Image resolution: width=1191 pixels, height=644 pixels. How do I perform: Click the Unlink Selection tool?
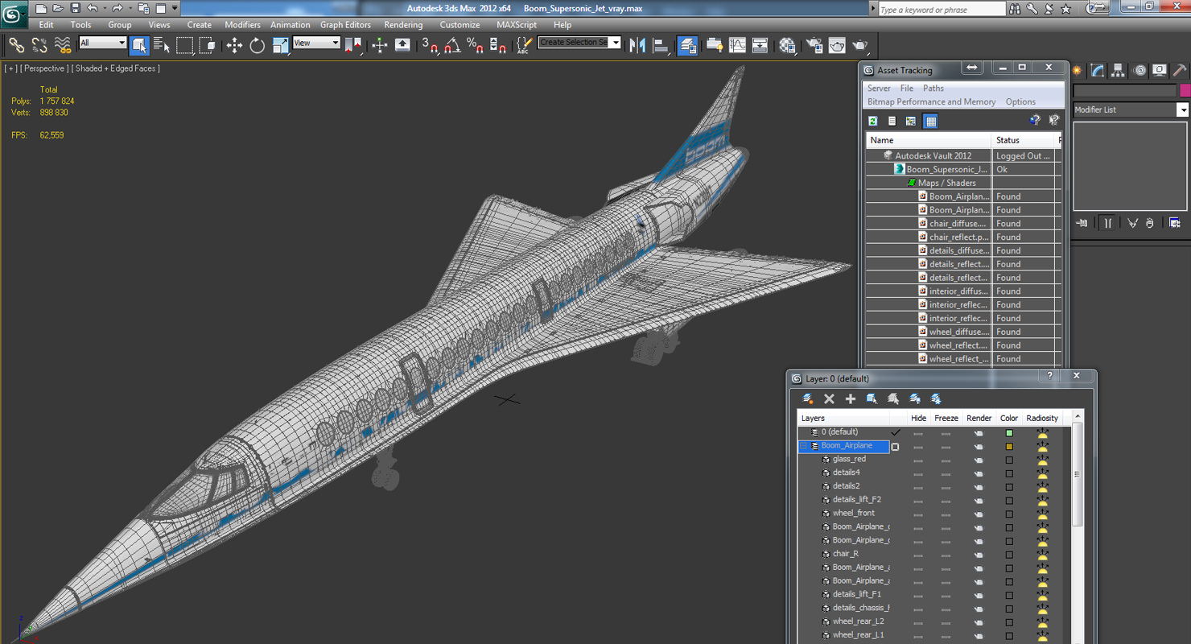[39, 45]
